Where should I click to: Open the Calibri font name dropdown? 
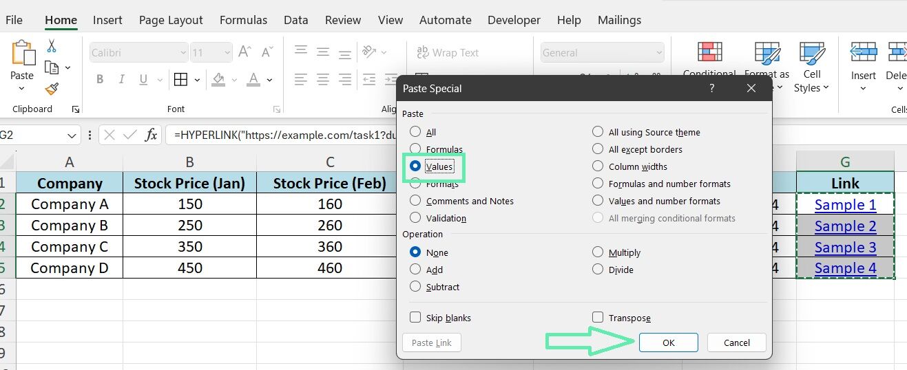tap(183, 52)
